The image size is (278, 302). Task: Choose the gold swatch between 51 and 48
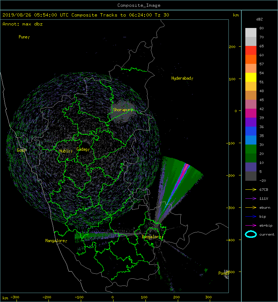(251, 86)
